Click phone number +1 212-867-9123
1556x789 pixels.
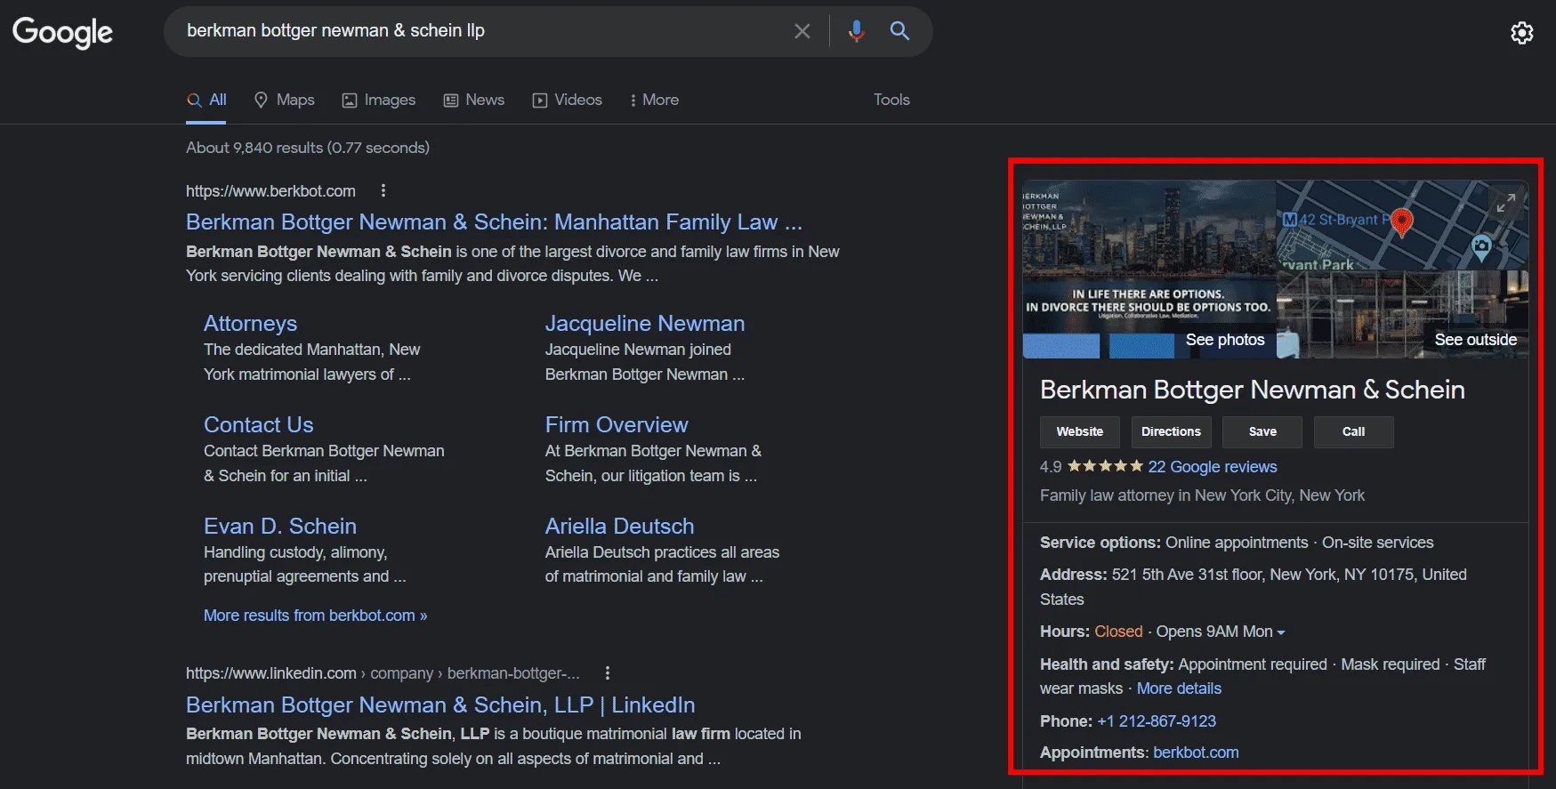click(x=1157, y=721)
